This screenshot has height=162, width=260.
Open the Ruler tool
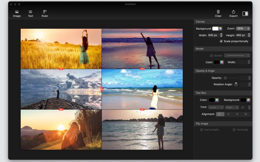45,14
